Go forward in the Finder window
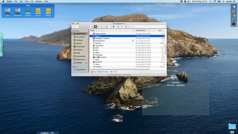The height and width of the screenshot is (134, 238). tap(77, 27)
